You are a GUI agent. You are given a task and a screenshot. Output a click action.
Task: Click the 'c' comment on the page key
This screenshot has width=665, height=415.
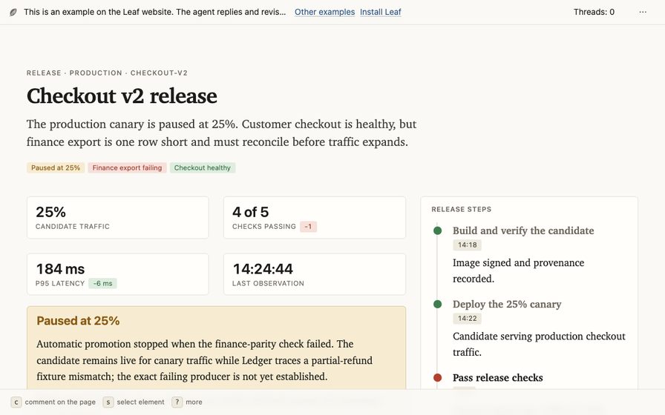click(x=16, y=402)
